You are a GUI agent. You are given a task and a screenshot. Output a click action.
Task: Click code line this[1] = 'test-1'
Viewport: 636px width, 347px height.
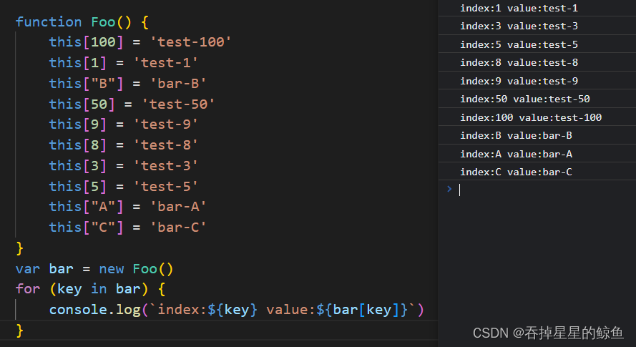tap(123, 62)
